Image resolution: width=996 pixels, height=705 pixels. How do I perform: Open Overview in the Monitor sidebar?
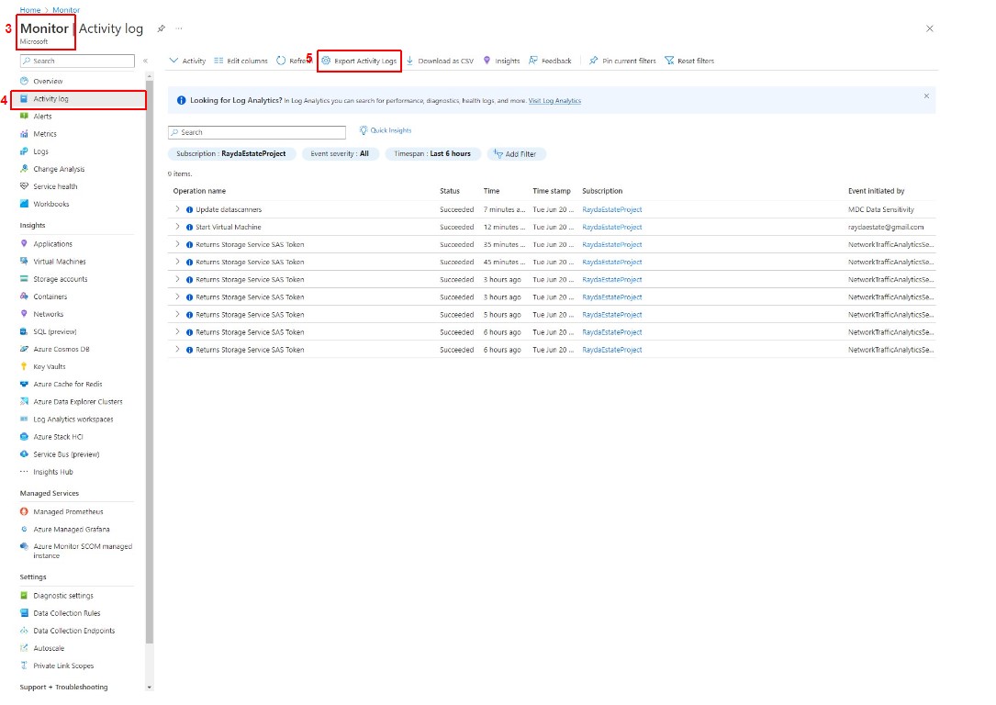point(48,82)
